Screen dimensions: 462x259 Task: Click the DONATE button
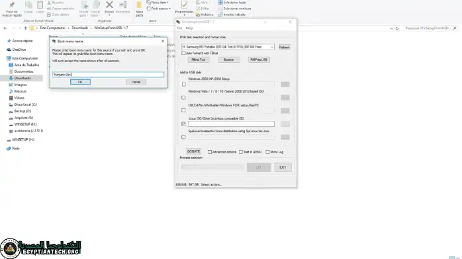[193, 151]
